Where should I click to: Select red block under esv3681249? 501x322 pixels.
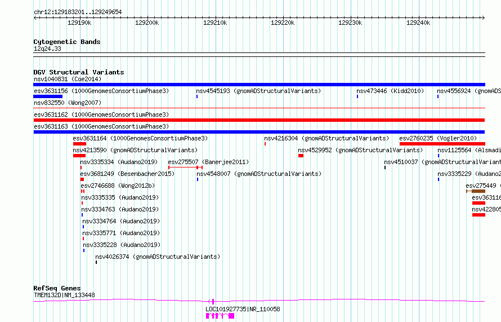tap(82, 179)
